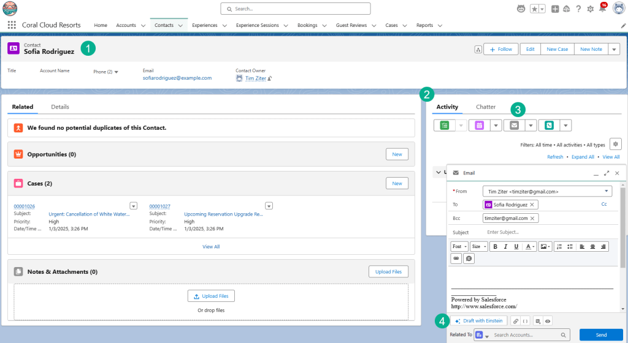Image resolution: width=628 pixels, height=343 pixels.
Task: Open the Phone (2) dropdown
Action: [x=106, y=72]
